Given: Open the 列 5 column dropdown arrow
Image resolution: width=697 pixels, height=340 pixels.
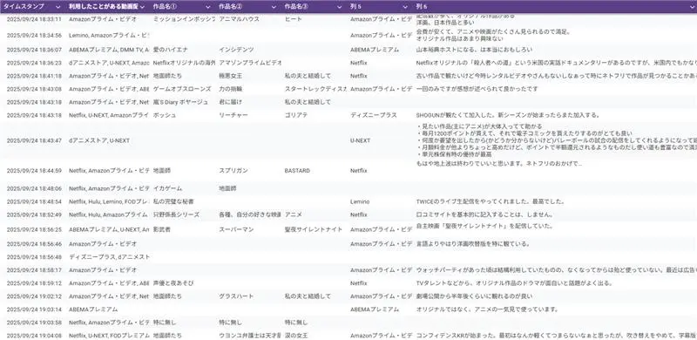Looking at the screenshot, I should [x=405, y=7].
